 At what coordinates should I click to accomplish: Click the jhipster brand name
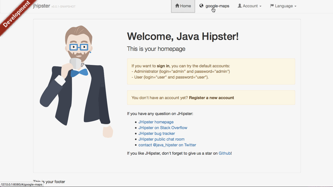point(41,6)
